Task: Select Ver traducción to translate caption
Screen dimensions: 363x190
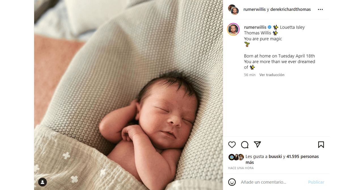Action: [272, 75]
